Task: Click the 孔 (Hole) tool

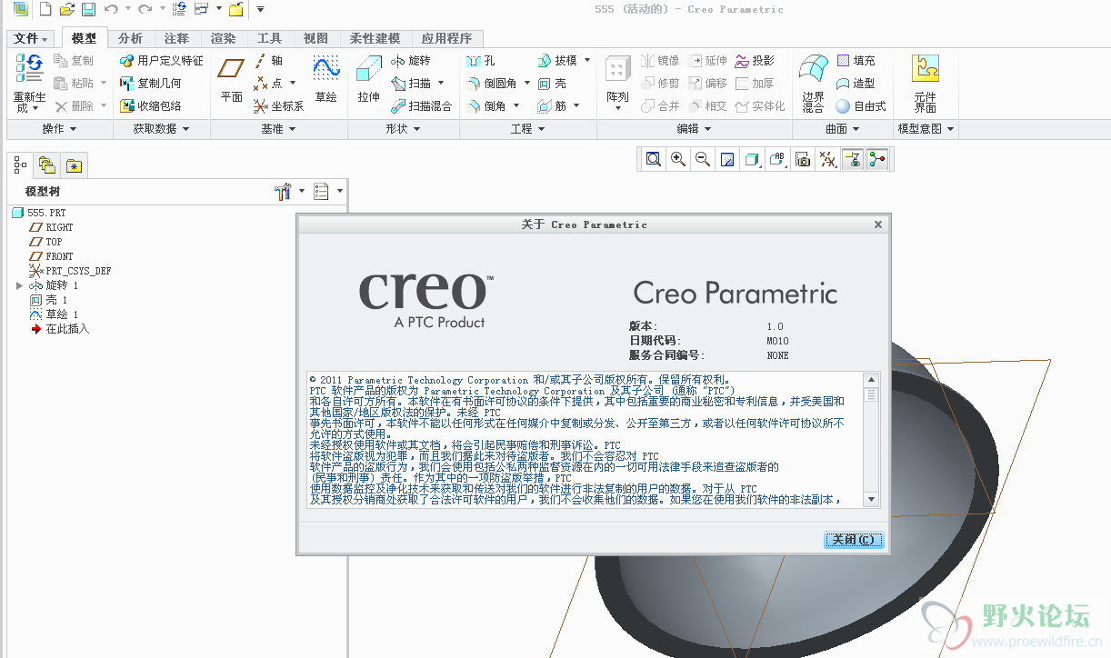Action: pyautogui.click(x=481, y=60)
